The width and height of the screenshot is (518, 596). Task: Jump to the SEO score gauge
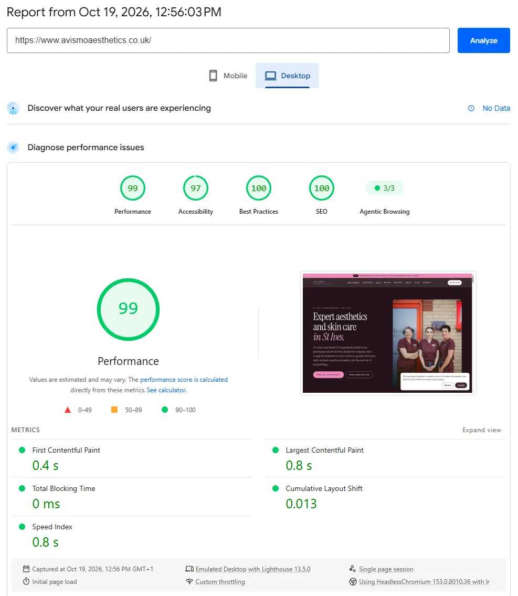click(x=322, y=188)
